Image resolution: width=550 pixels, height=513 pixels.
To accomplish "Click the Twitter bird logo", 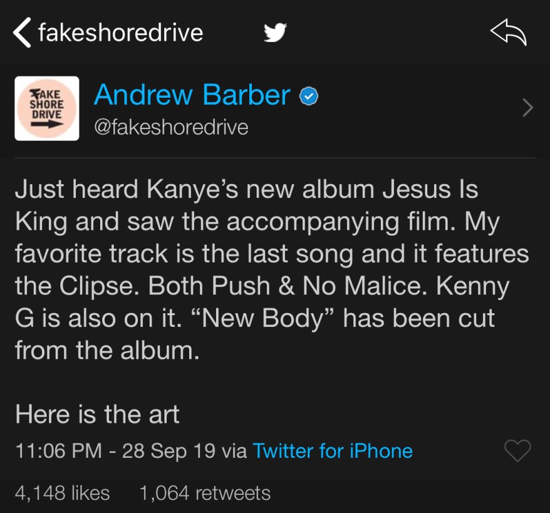I will point(275,33).
